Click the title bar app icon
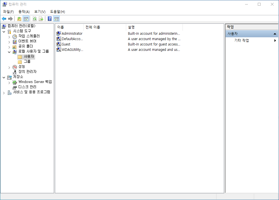 (5, 4)
